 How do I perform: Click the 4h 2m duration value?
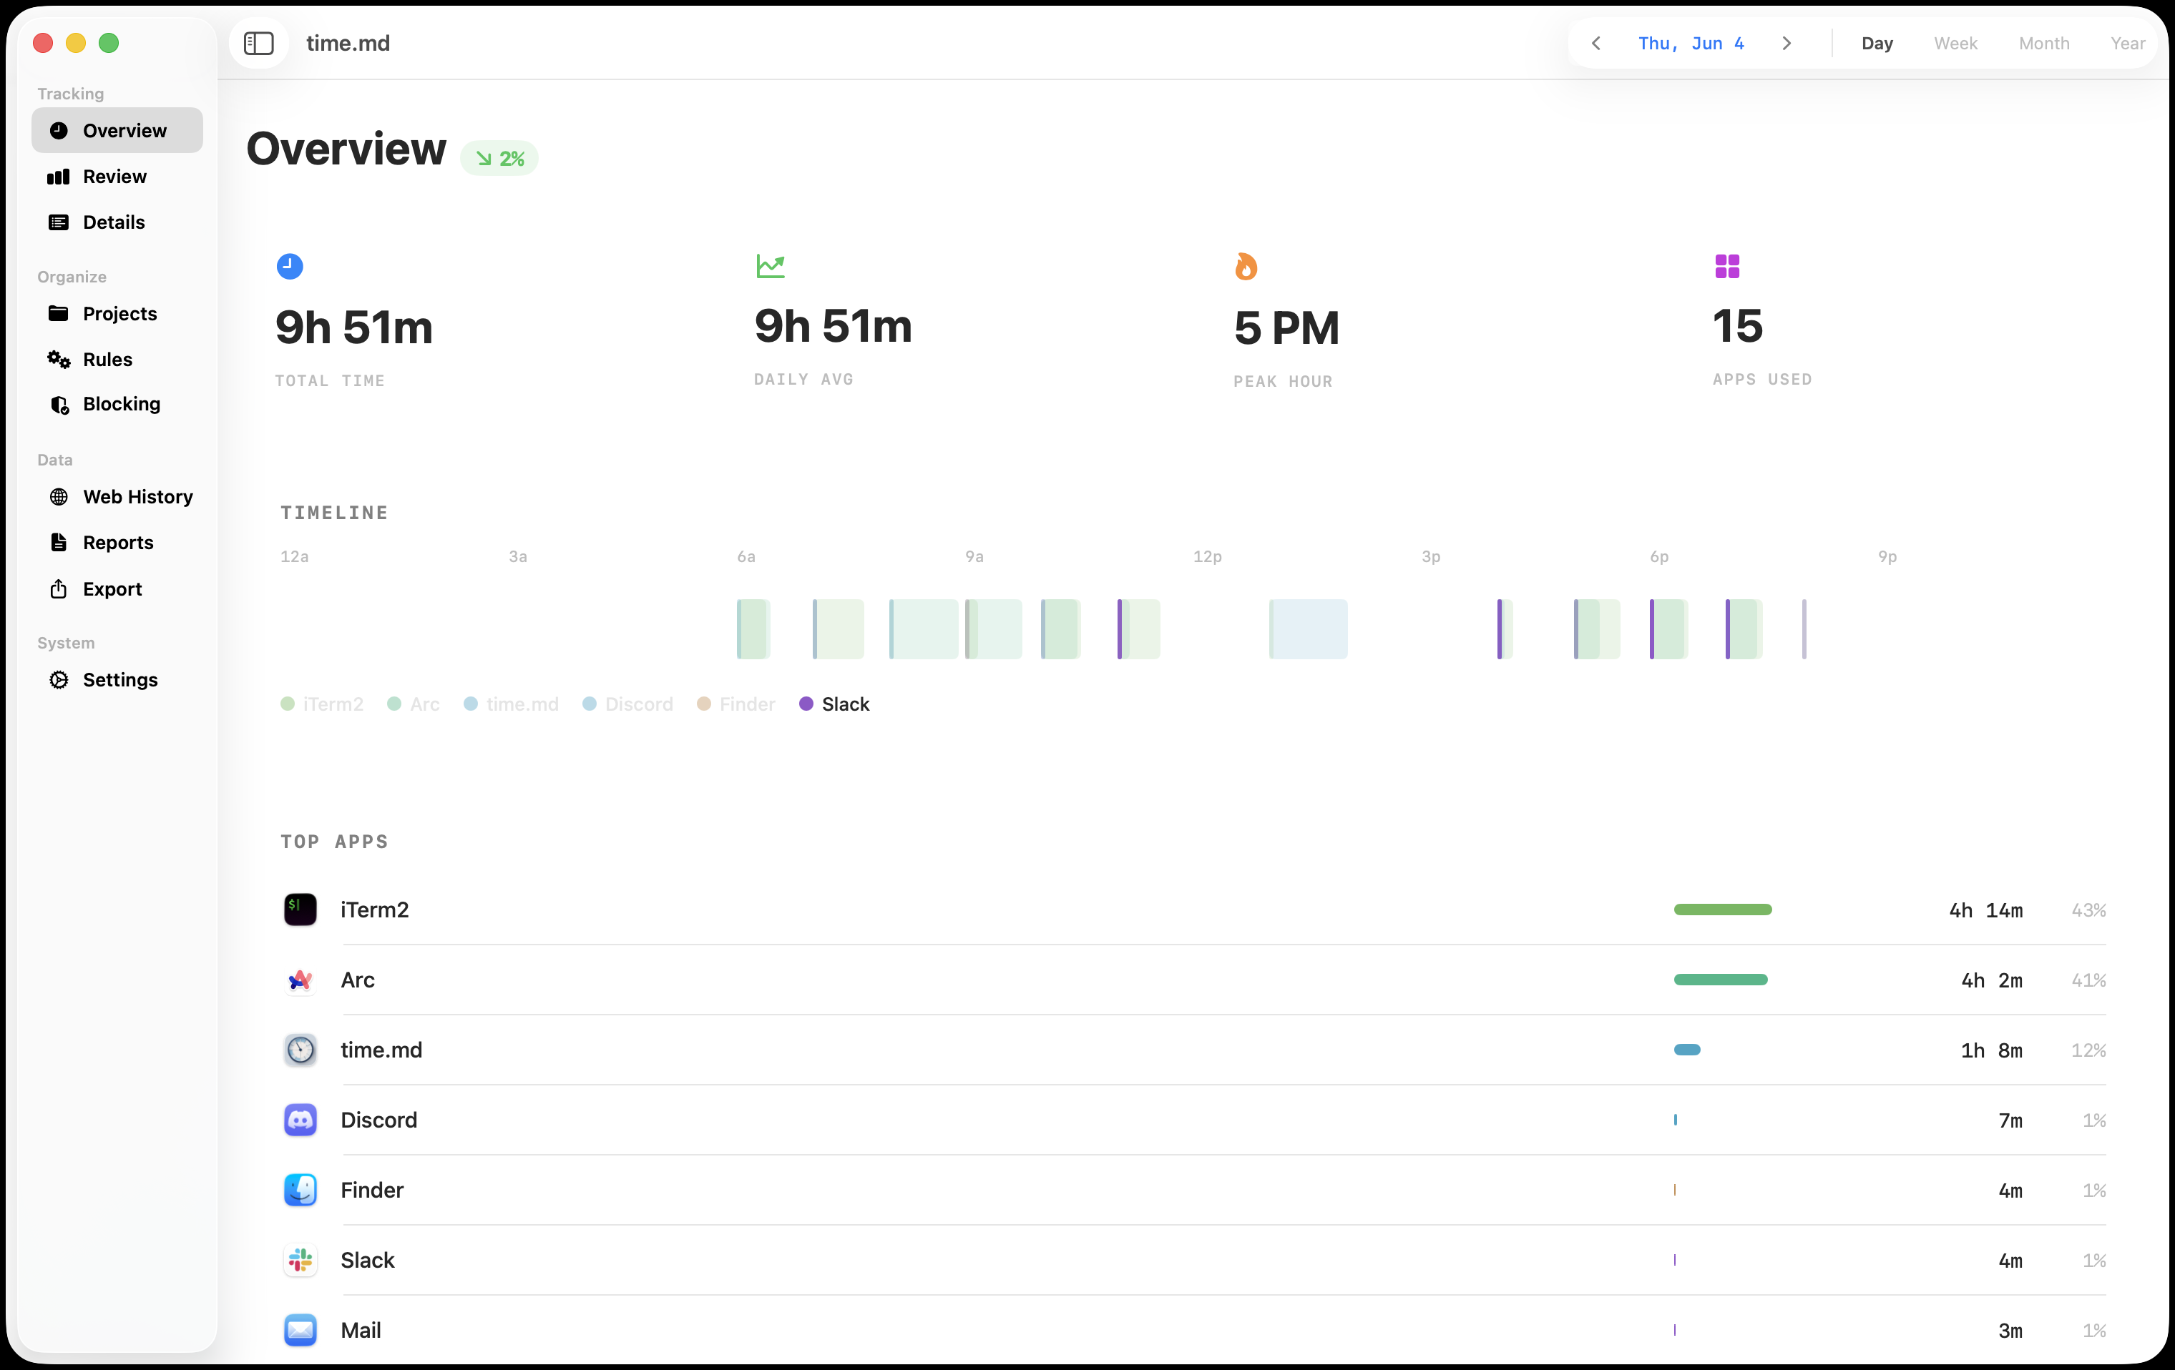(x=1992, y=981)
